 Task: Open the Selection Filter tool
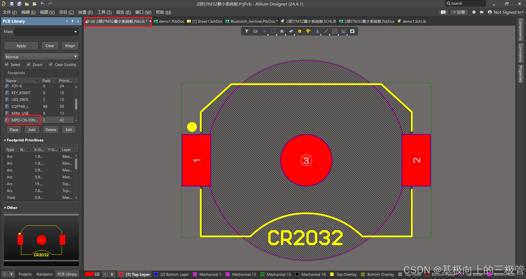pyautogui.click(x=247, y=31)
